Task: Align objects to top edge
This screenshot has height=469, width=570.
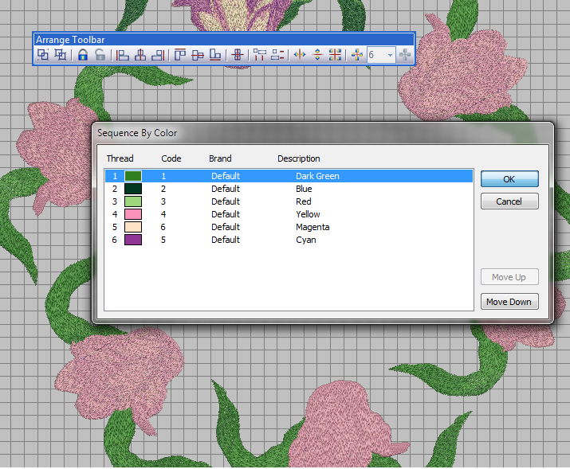Action: [179, 55]
